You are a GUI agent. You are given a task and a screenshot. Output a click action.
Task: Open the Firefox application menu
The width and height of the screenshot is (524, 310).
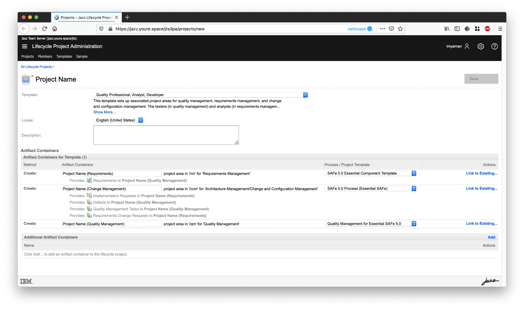point(500,29)
